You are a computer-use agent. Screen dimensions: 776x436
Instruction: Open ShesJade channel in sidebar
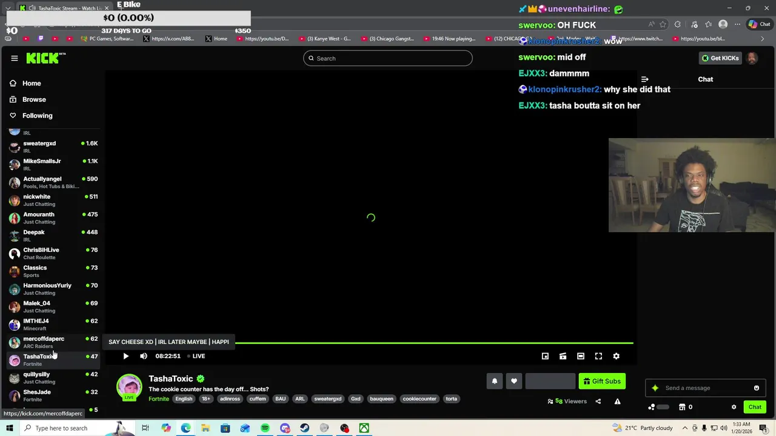[x=53, y=395]
